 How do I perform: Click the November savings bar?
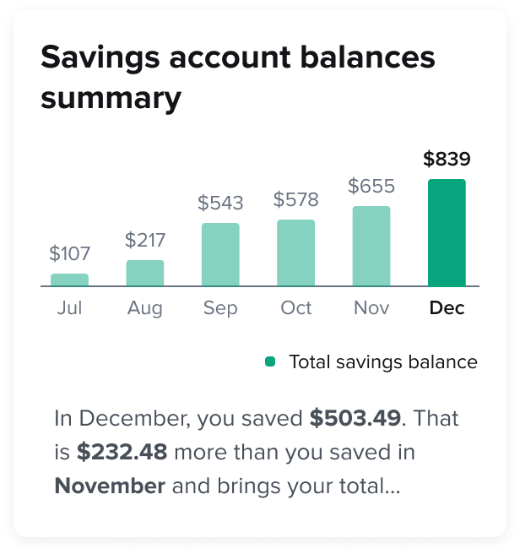[x=371, y=247]
